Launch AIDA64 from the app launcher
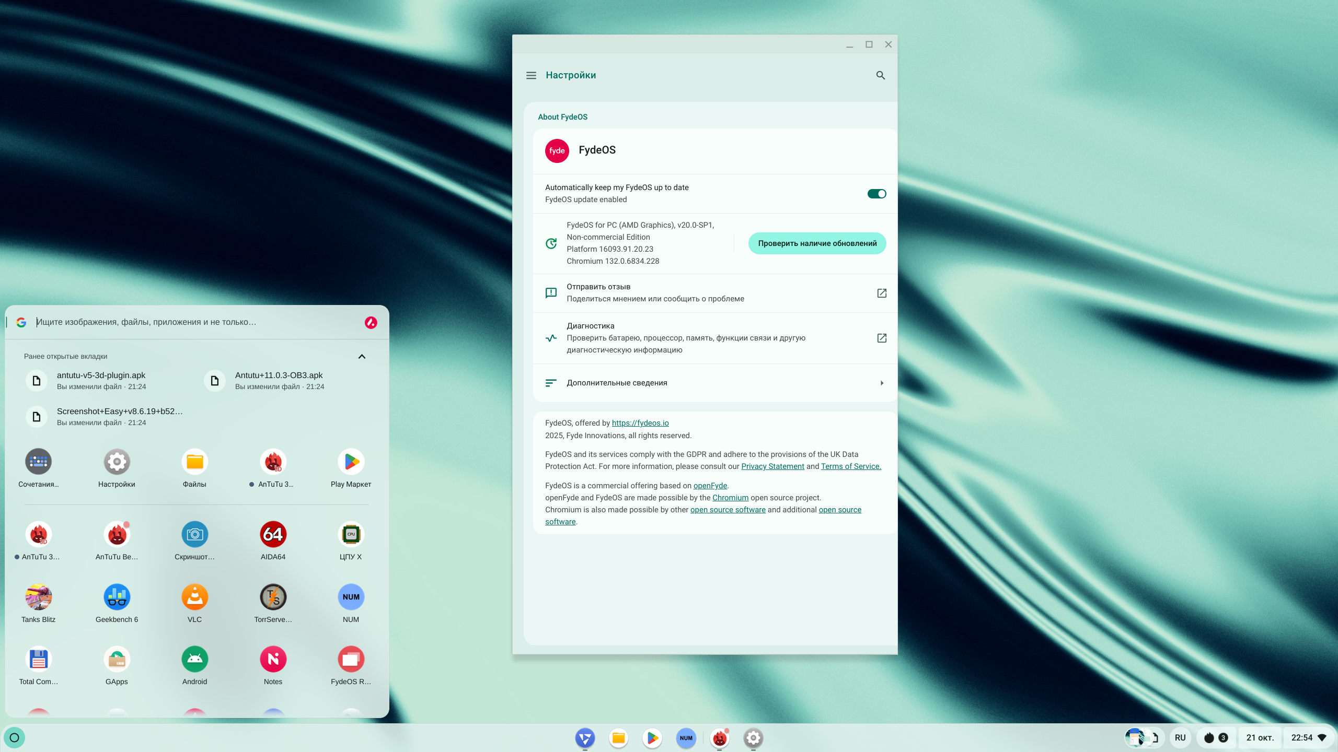Image resolution: width=1338 pixels, height=752 pixels. pyautogui.click(x=273, y=534)
